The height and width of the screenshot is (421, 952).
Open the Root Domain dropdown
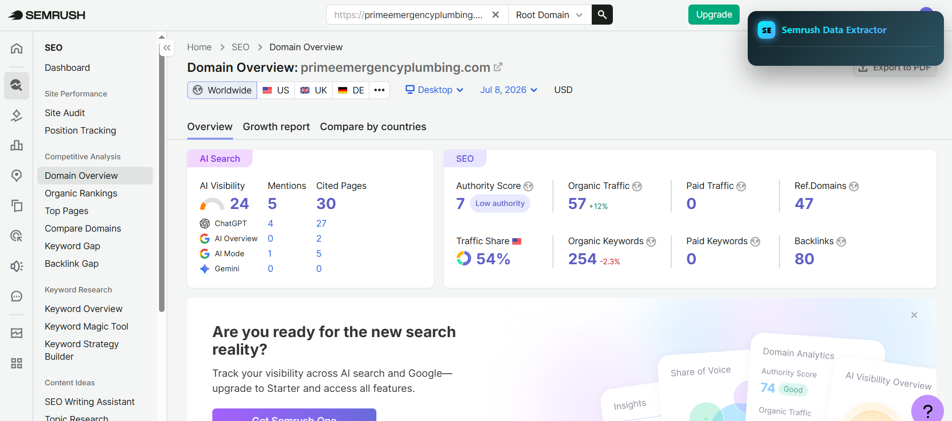coord(549,15)
